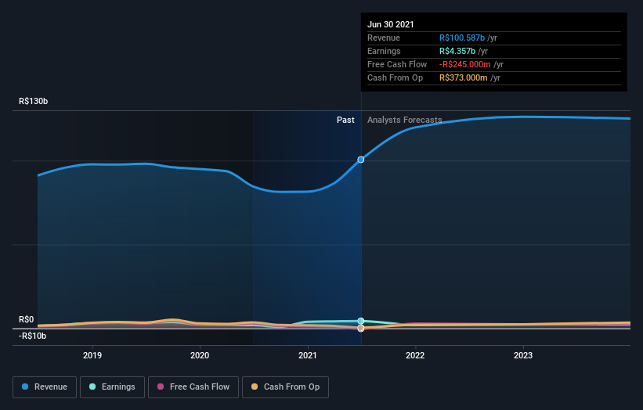Click the R$100.587b revenue value in tooltip
Viewport: 643px width, 410px height.
(462, 38)
